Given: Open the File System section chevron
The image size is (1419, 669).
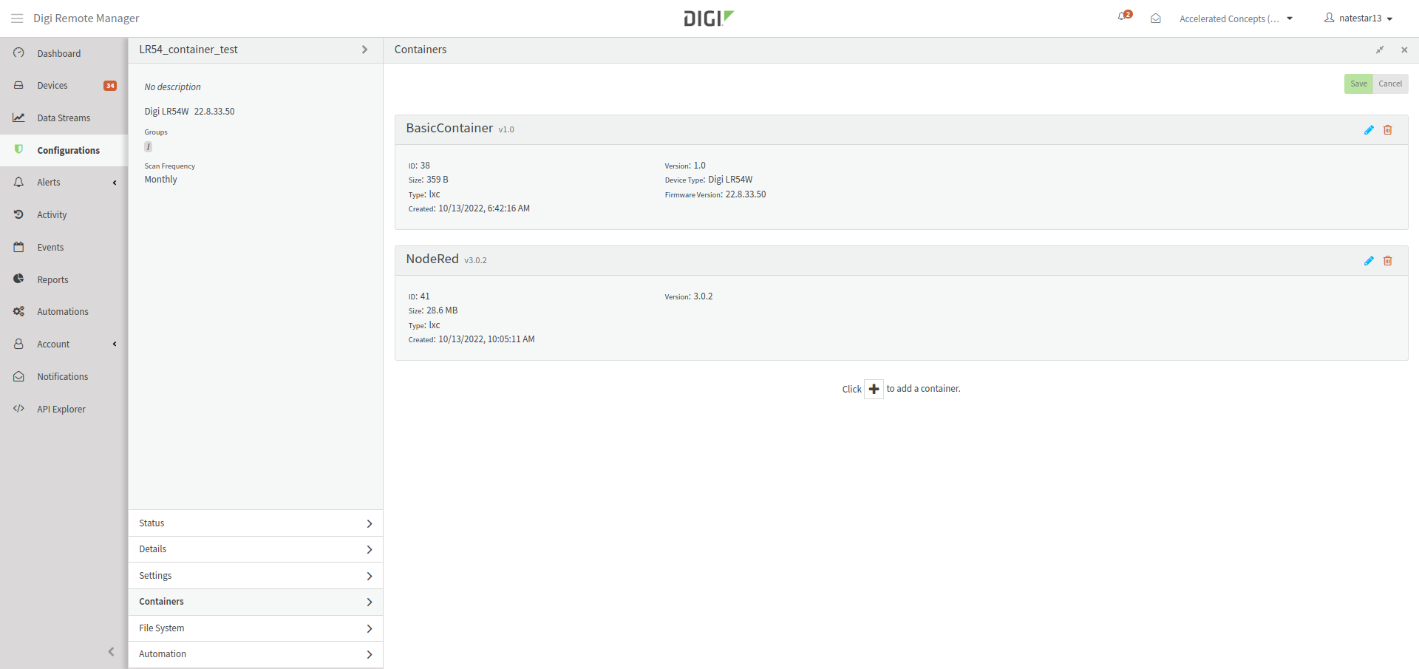Looking at the screenshot, I should click(370, 628).
